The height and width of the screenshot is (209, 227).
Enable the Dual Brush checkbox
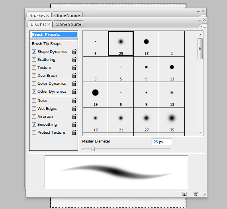(34, 75)
